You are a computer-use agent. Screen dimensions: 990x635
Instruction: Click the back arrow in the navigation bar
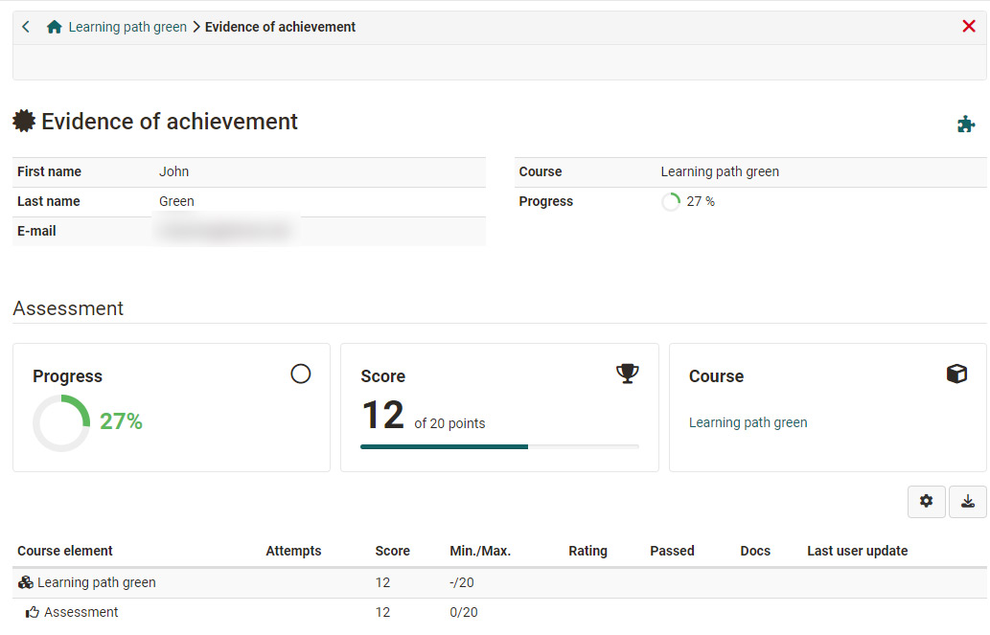pos(25,27)
